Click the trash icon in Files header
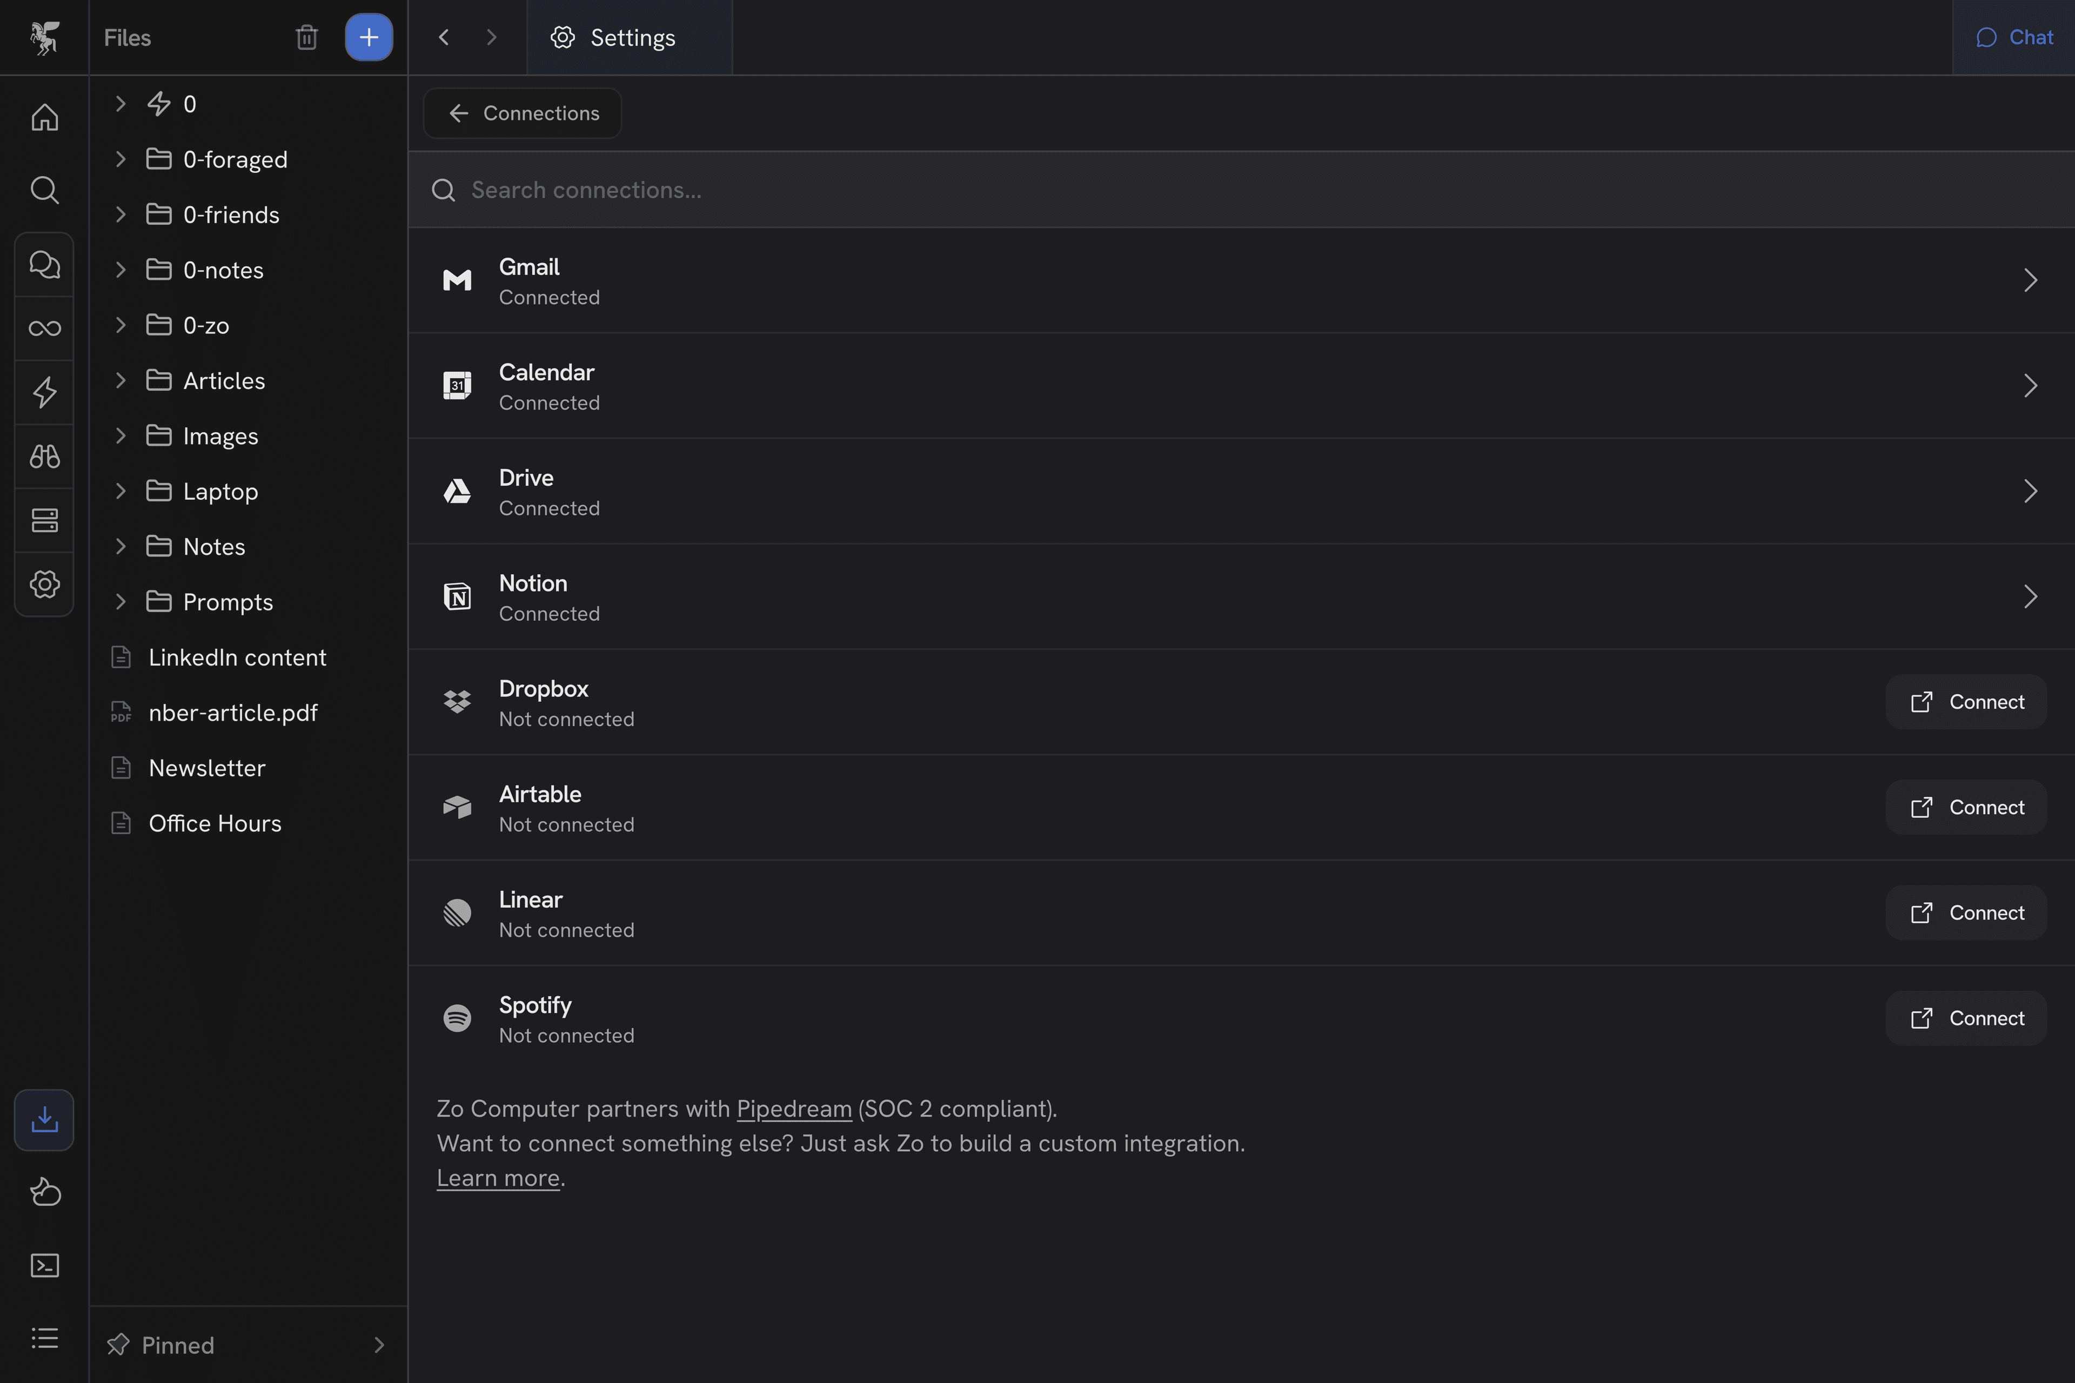Image resolution: width=2075 pixels, height=1383 pixels. tap(306, 37)
